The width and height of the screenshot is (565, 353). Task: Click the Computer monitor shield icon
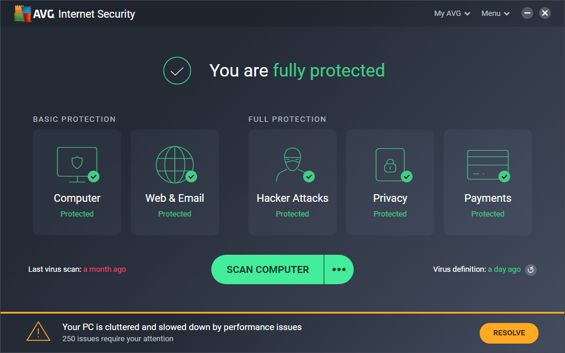pyautogui.click(x=77, y=165)
